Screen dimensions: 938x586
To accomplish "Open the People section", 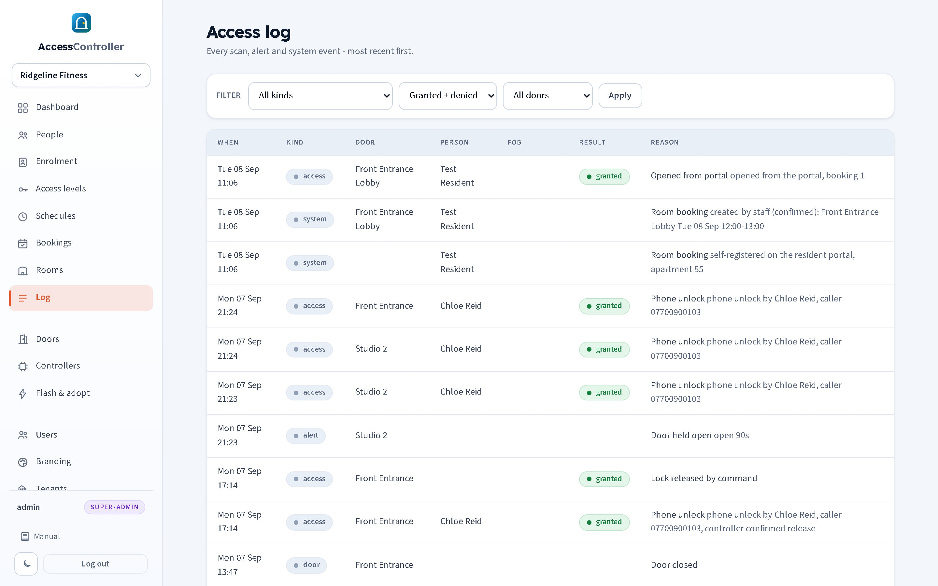I will click(x=81, y=134).
